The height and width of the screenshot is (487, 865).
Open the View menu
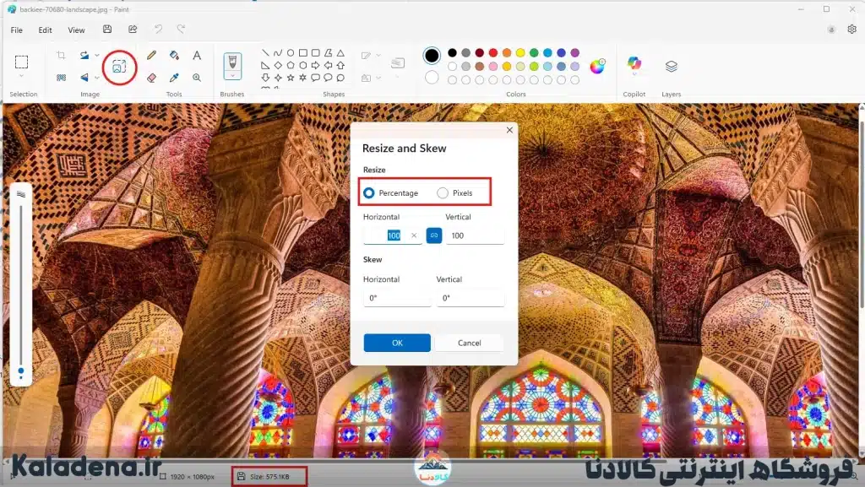[x=76, y=30]
